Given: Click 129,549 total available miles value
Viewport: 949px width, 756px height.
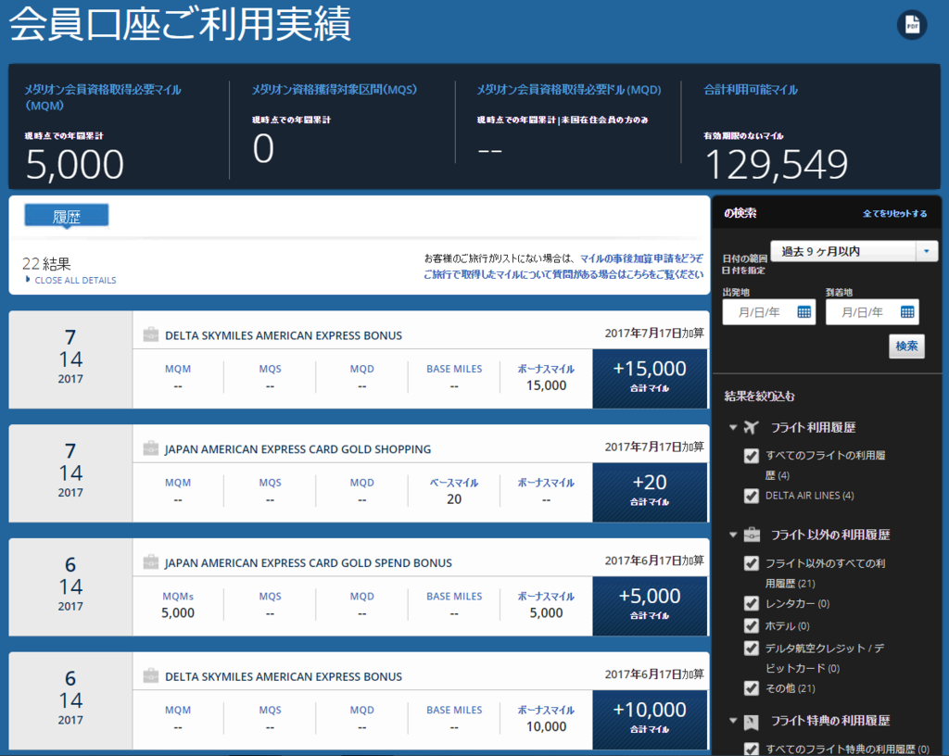Looking at the screenshot, I should pos(777,165).
